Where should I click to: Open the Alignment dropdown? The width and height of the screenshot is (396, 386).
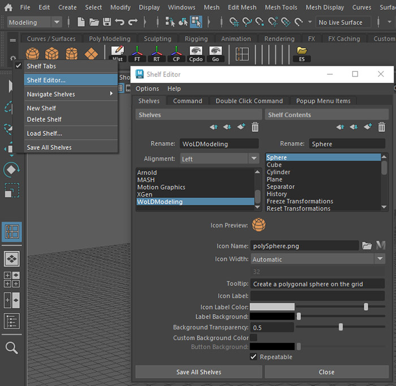[219, 159]
